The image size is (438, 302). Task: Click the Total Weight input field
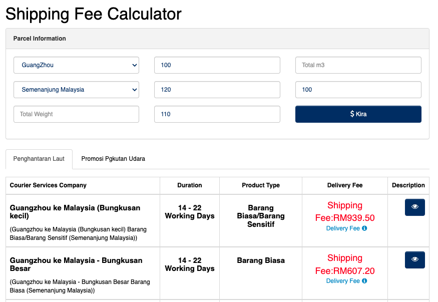[x=76, y=114]
